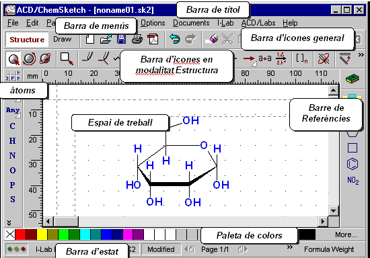Insert the square cyclobutane template

[353, 148]
